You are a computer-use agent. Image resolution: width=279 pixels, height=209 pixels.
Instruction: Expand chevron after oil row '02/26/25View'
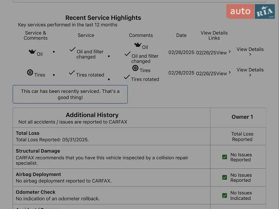230,52
